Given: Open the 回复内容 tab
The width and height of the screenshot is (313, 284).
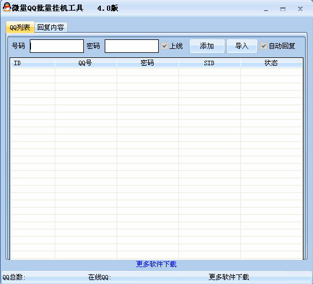Looking at the screenshot, I should coord(51,28).
